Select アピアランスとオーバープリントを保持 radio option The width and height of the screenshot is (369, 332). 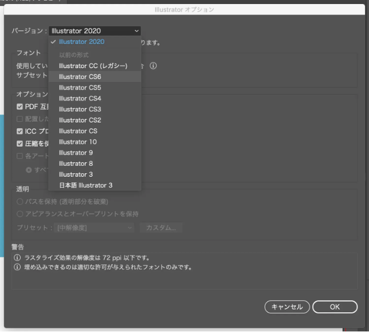pos(20,214)
